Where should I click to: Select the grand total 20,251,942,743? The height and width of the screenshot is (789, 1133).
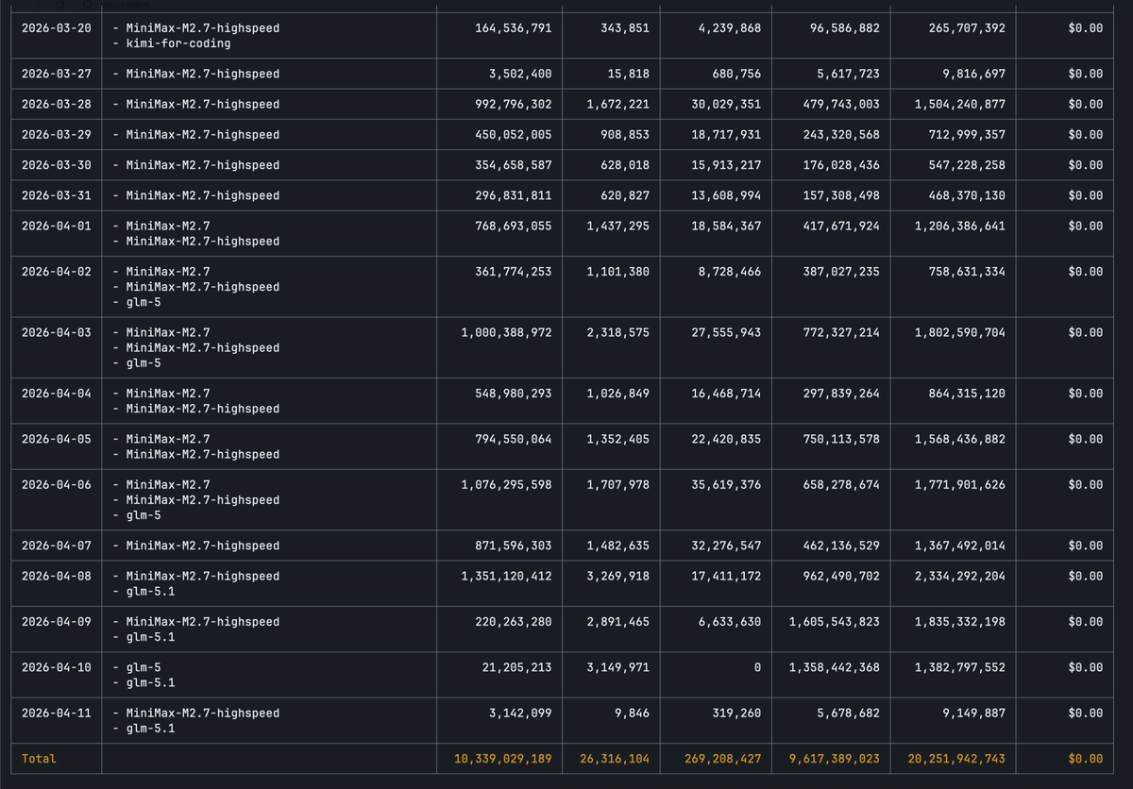pyautogui.click(x=956, y=759)
